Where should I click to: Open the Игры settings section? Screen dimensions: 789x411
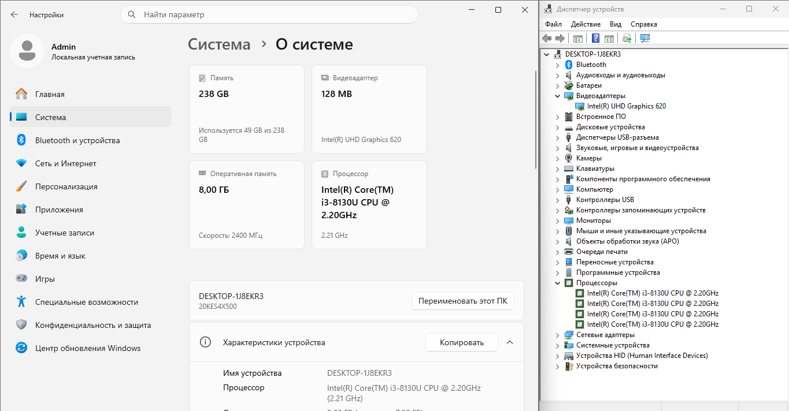(91, 279)
